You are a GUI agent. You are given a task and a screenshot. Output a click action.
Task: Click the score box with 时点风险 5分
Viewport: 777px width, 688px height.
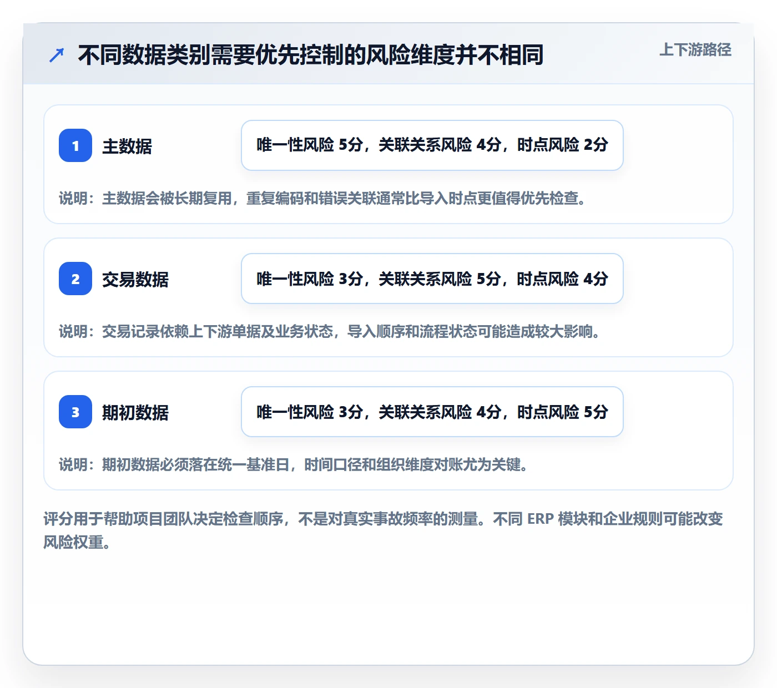[432, 412]
